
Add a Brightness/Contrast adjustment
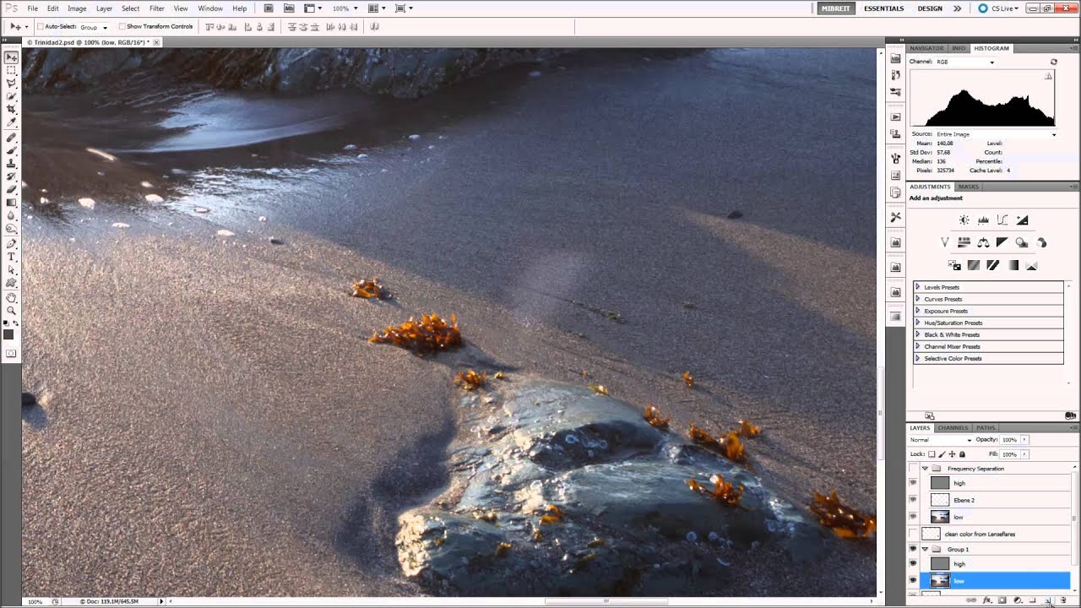[x=964, y=220]
